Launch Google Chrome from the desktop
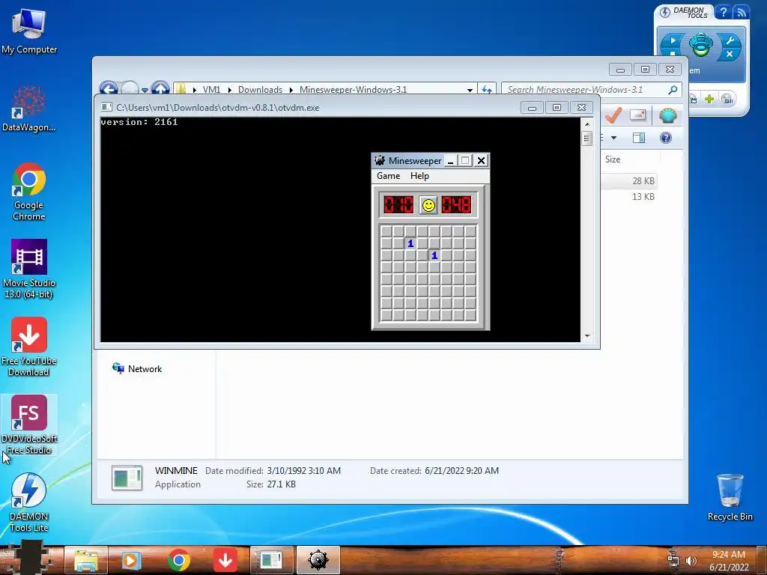This screenshot has height=575, width=767. [29, 192]
